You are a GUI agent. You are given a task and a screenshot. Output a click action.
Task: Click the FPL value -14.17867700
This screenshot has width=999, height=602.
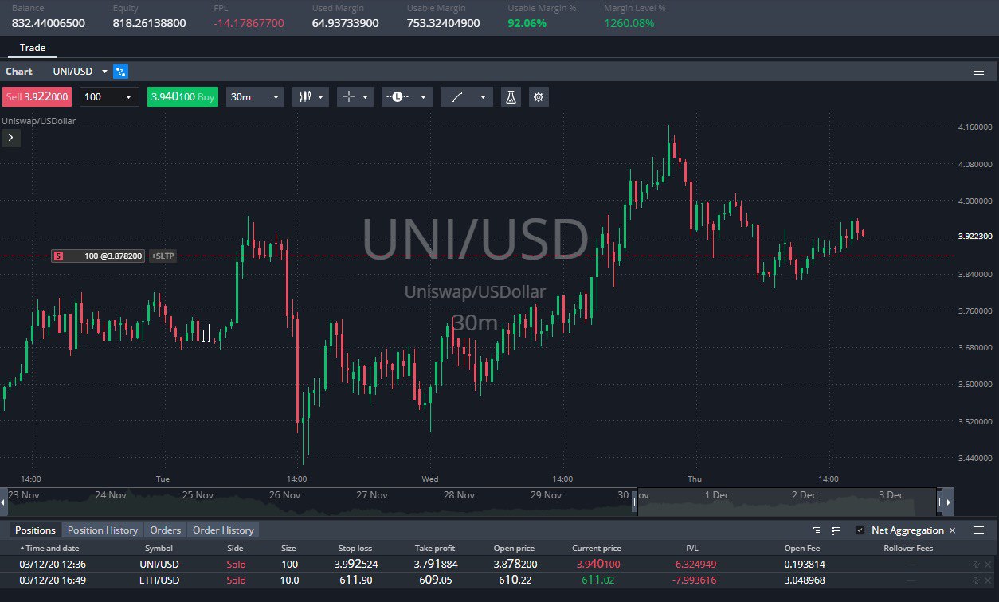[249, 23]
